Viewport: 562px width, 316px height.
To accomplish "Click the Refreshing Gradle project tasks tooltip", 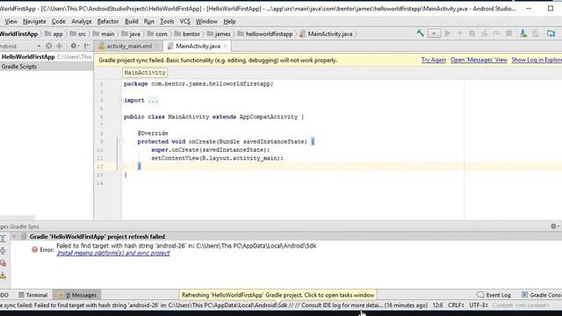I will [277, 295].
